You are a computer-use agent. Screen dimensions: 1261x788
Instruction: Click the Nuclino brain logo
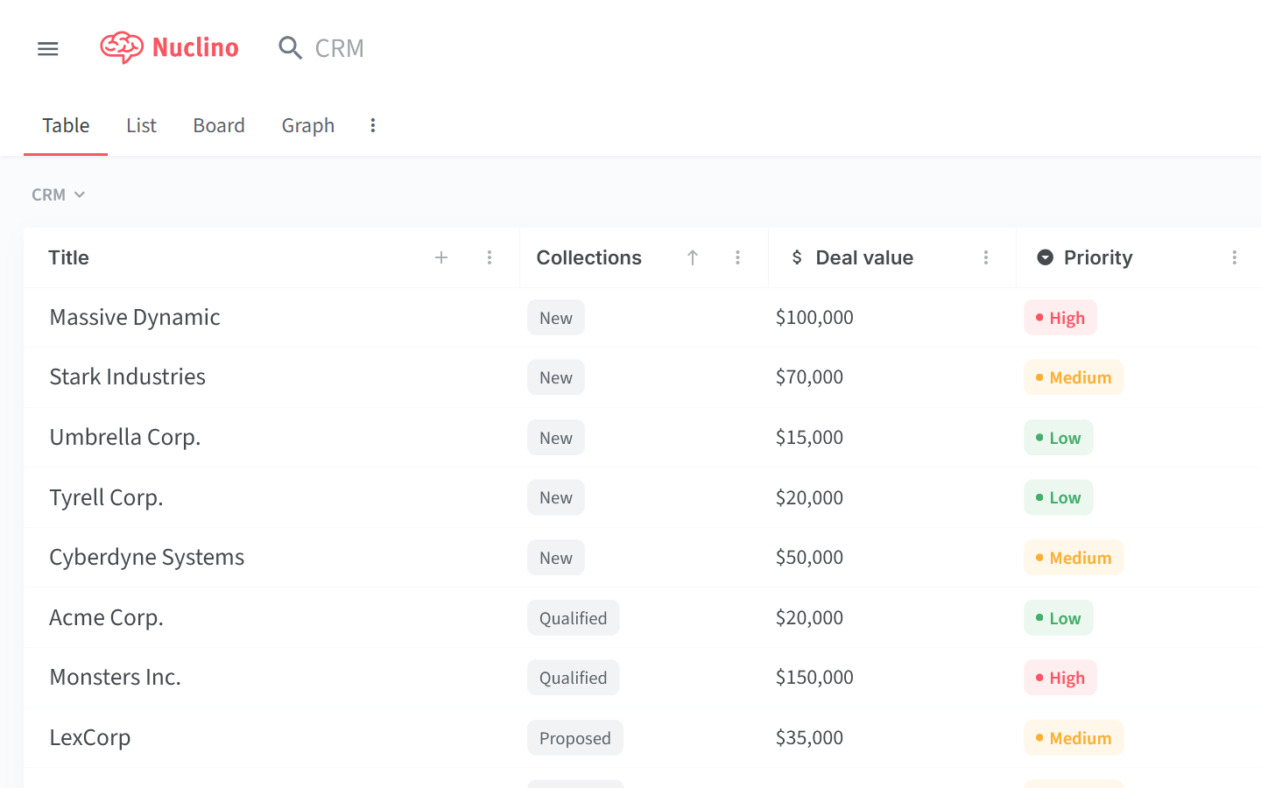point(122,48)
